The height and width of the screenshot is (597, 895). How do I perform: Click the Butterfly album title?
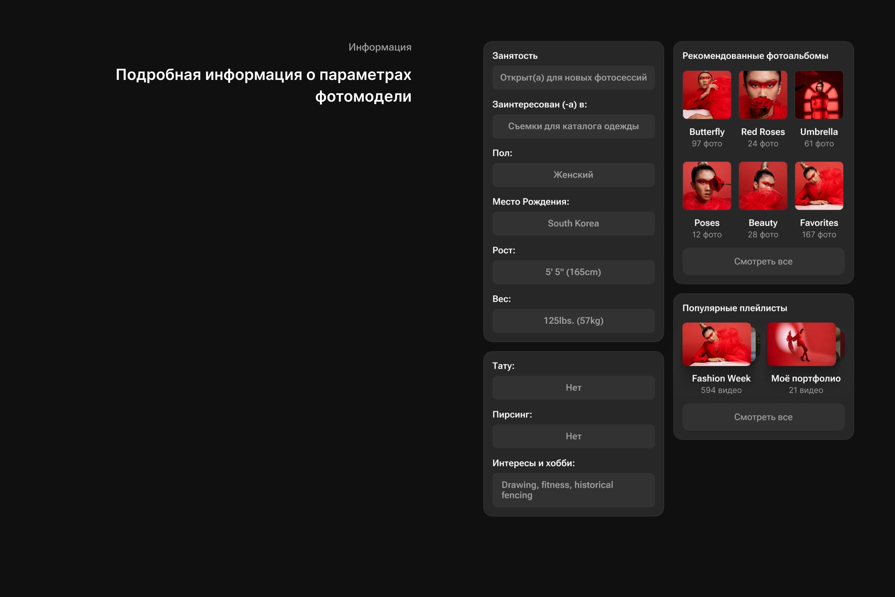(706, 132)
